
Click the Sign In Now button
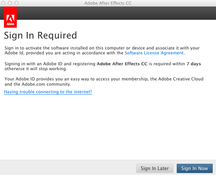tap(195, 168)
